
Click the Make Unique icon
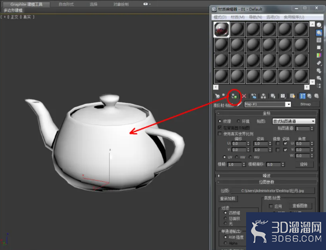coord(264,96)
